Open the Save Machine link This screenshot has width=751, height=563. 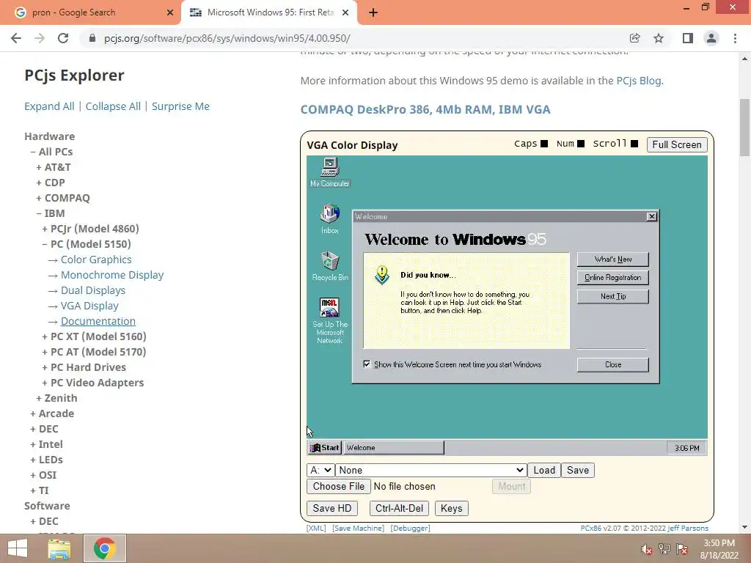(x=358, y=528)
